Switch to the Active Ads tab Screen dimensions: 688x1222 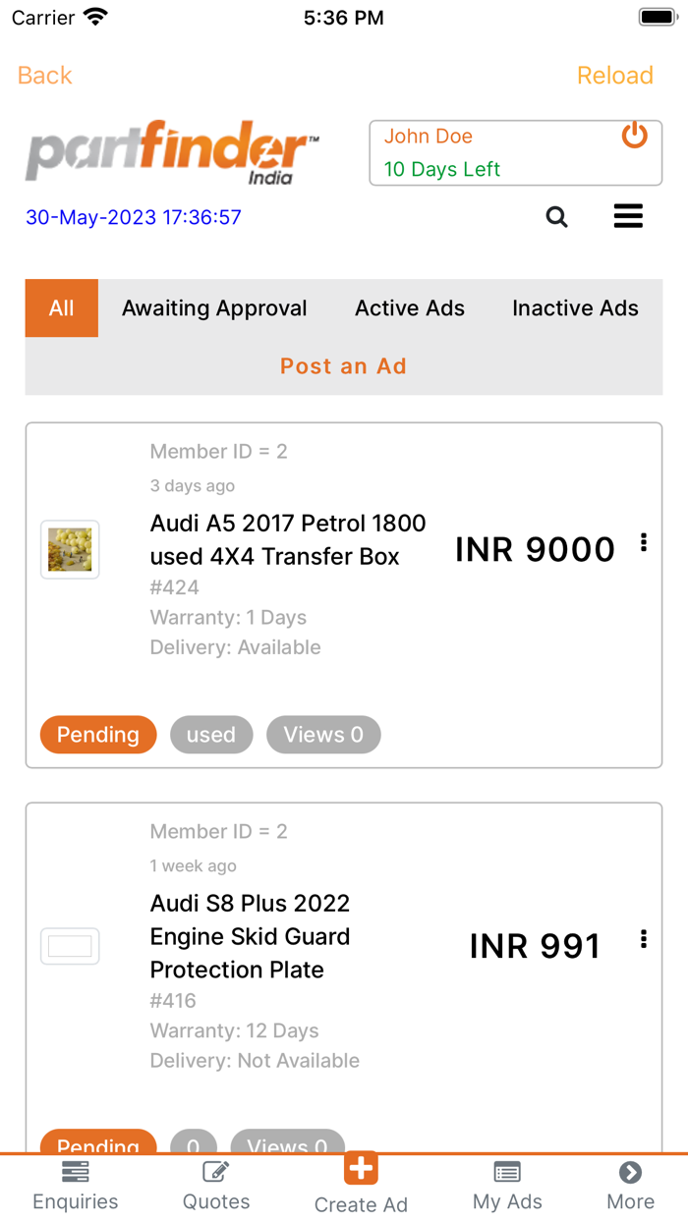(x=409, y=307)
